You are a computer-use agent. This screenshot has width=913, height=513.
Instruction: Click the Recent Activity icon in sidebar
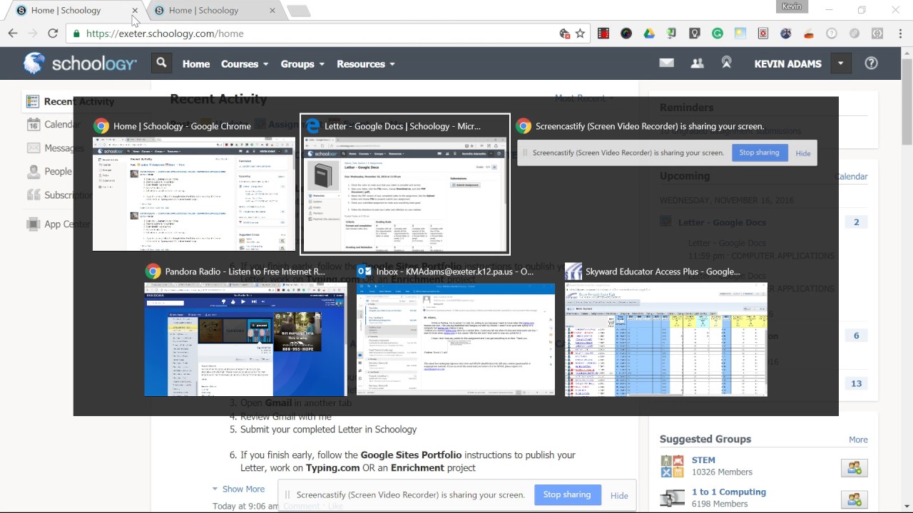point(32,101)
